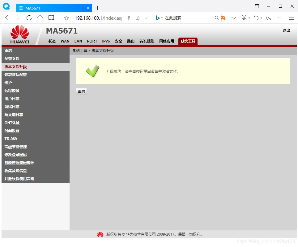Open 修改登录密码 sidebar item
The height and width of the screenshot is (247, 298).
tap(36, 155)
